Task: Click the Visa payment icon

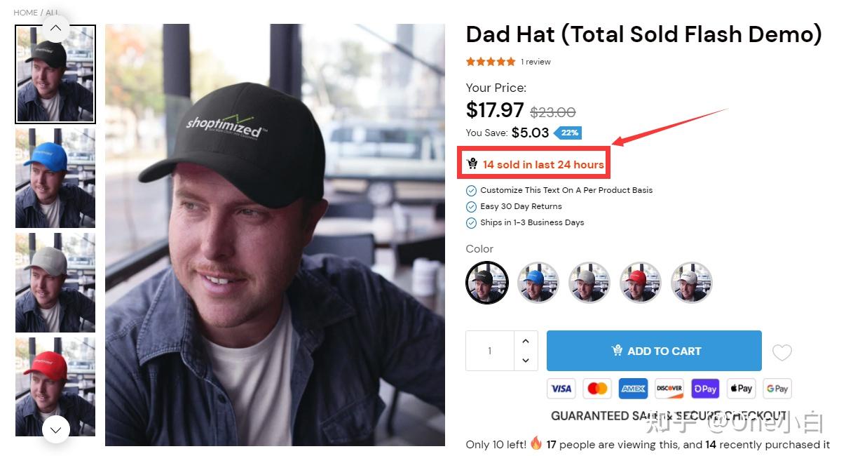Action: tap(561, 388)
